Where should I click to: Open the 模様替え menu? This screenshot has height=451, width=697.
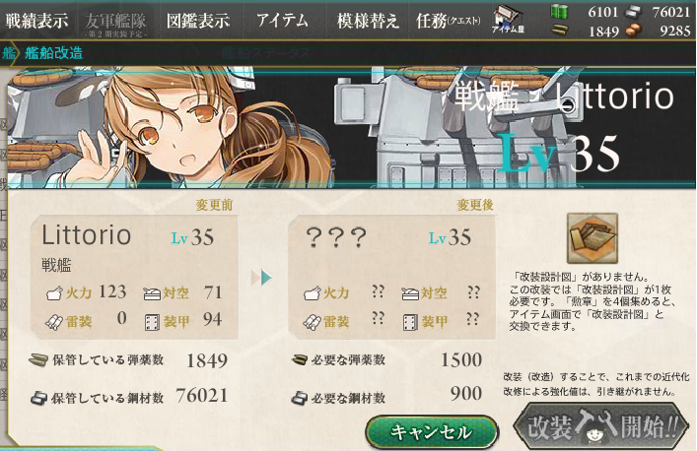367,21
